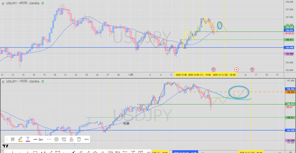Screen dimensions: 296x153
Task: Click the 地震 text annotation on chart
Action: pyautogui.click(x=126, y=123)
